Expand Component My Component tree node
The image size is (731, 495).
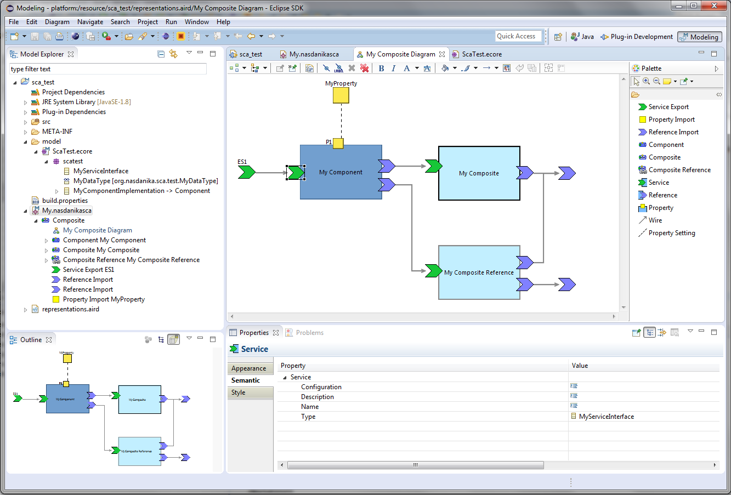(x=46, y=241)
